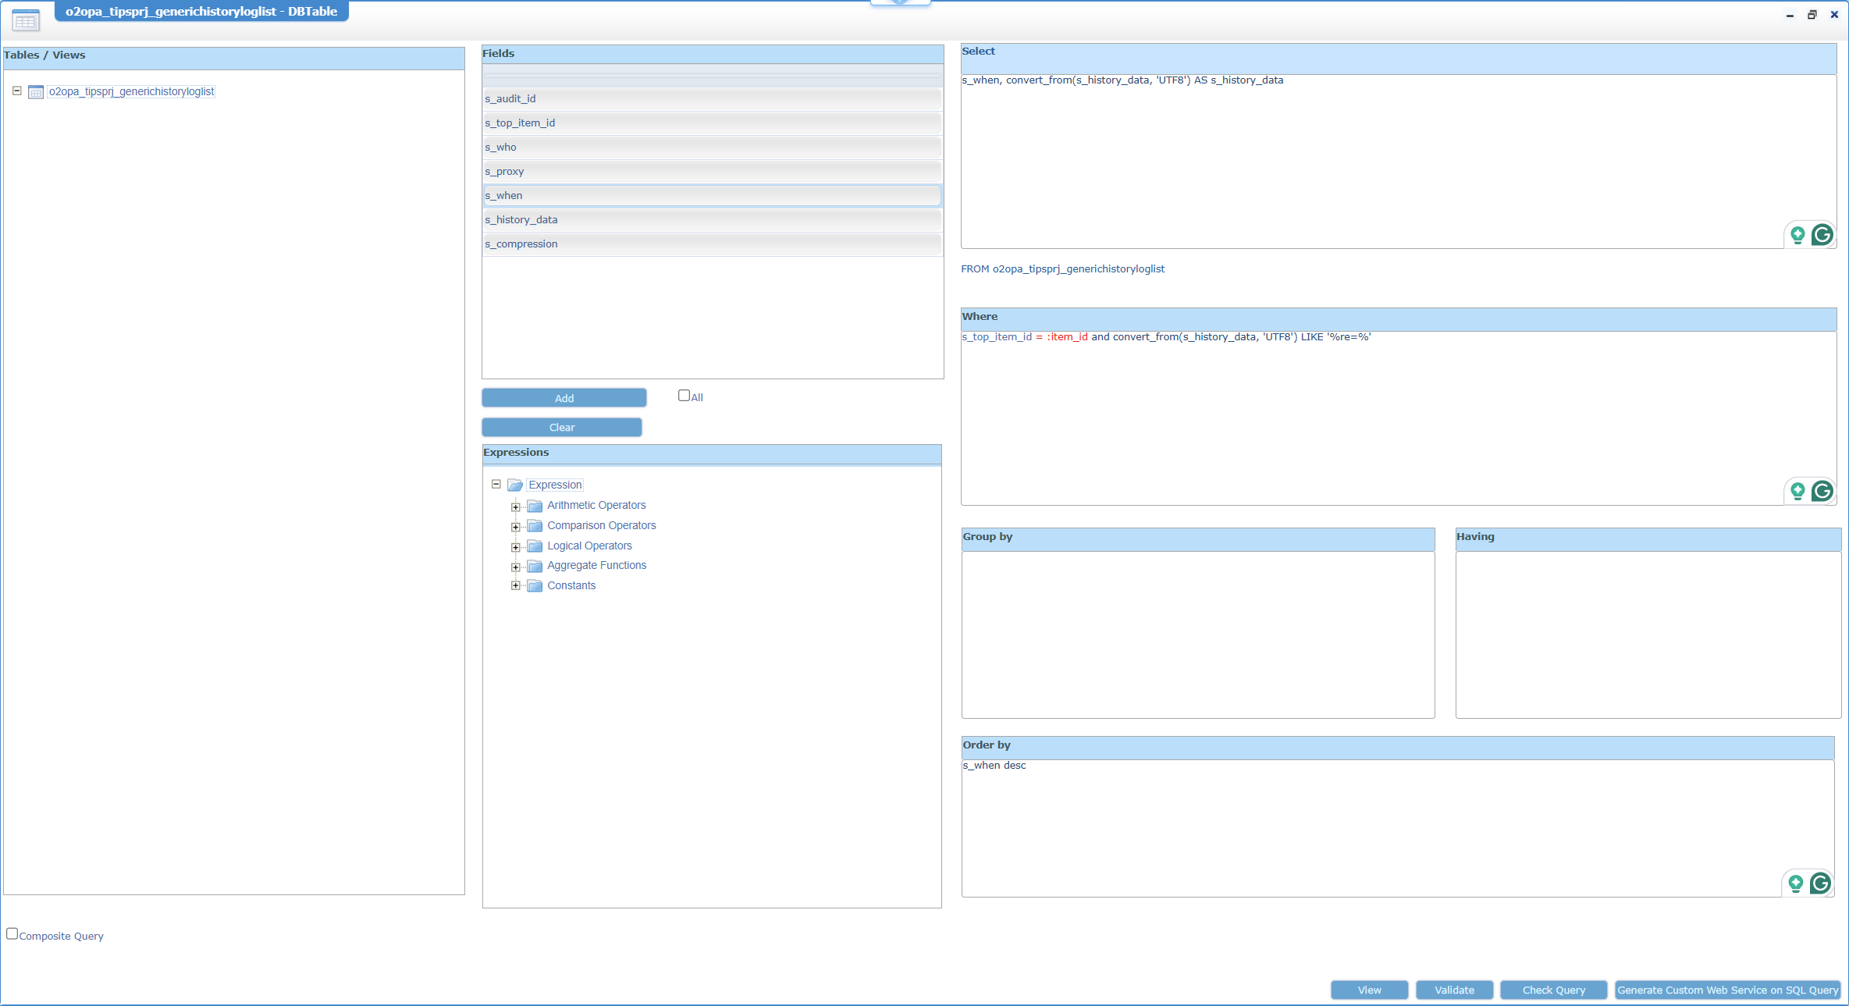This screenshot has height=1006, width=1849.
Task: Click the green lightbulb icon in Where box
Action: coord(1797,491)
